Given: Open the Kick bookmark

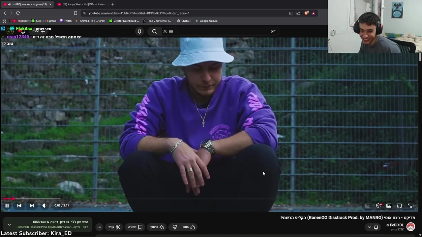Looking at the screenshot, I should pyautogui.click(x=36, y=21).
